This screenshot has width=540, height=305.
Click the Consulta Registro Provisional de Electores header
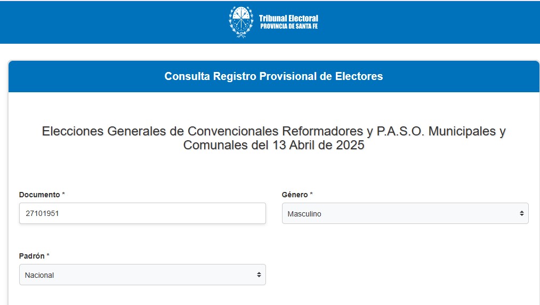pos(273,76)
